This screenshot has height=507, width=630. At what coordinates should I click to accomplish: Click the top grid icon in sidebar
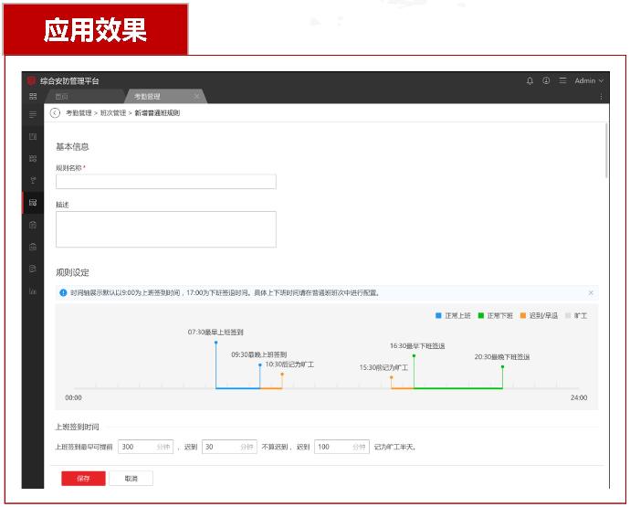(33, 97)
